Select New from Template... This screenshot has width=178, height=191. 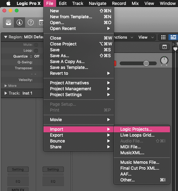point(79,17)
